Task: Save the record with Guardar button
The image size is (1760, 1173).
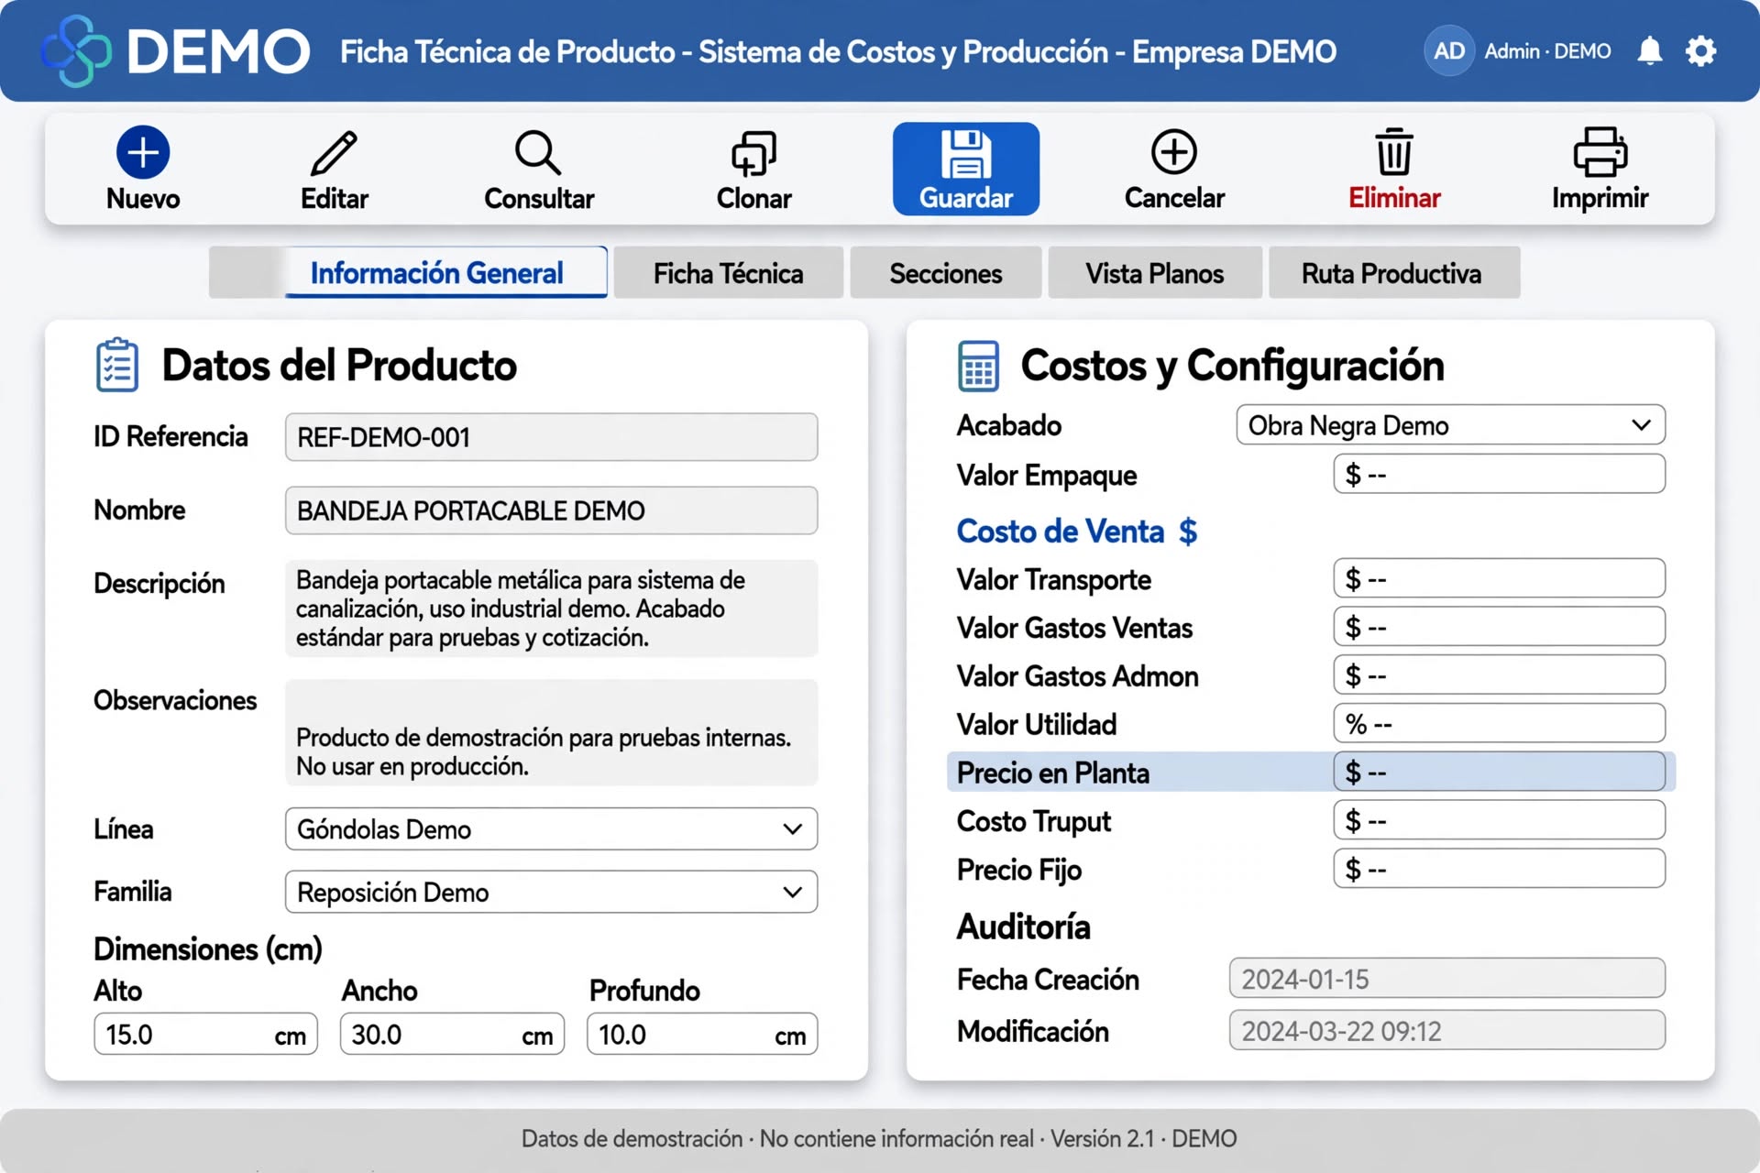Action: (966, 170)
